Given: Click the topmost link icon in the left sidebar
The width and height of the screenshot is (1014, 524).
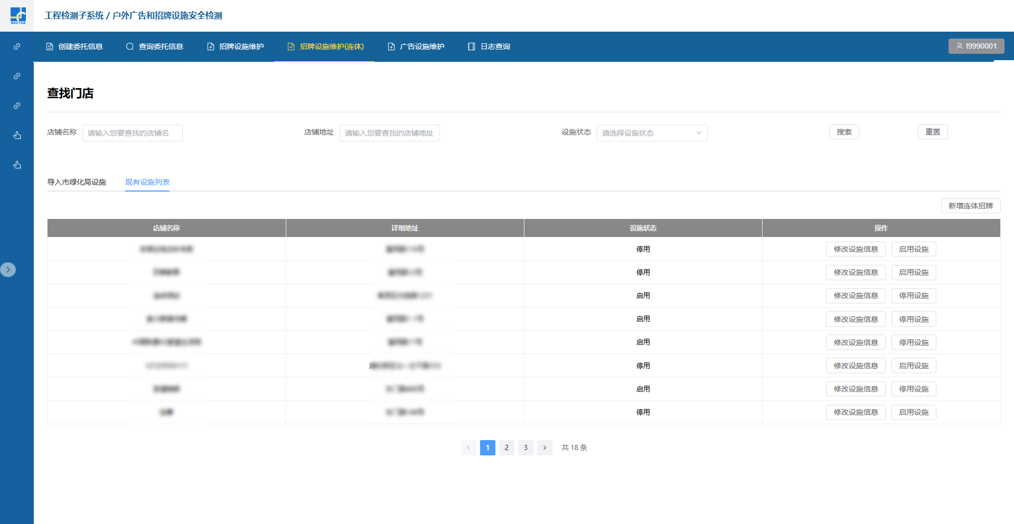Looking at the screenshot, I should point(17,46).
